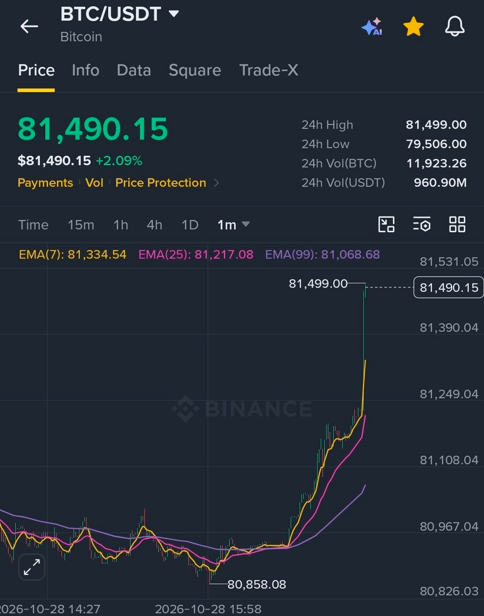Open the chart layout grid icon

[x=457, y=224]
